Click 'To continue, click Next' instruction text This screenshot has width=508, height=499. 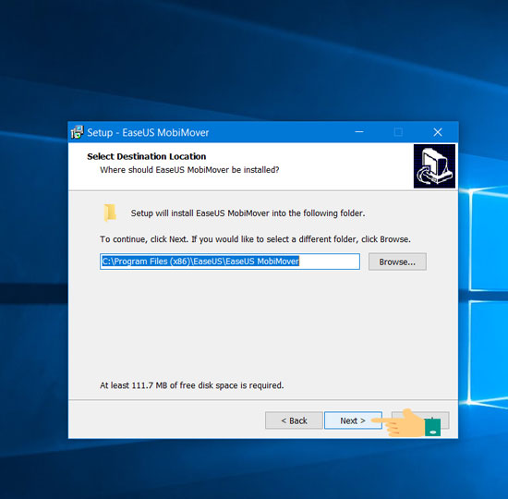pyautogui.click(x=255, y=239)
